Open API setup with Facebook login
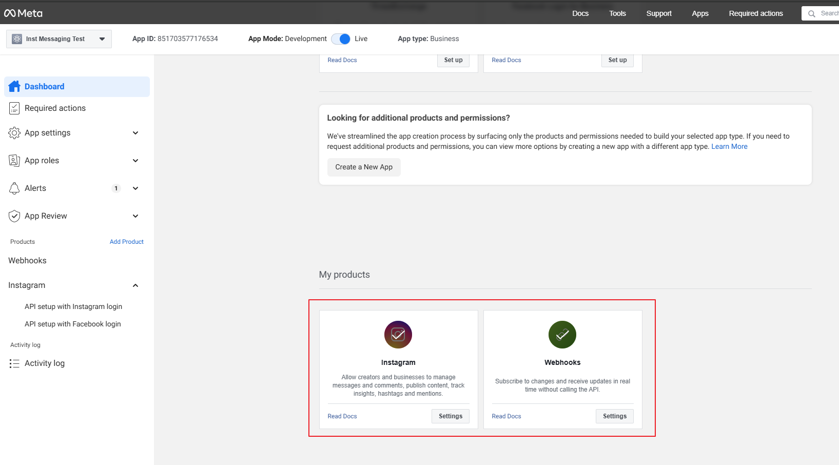Viewport: 839px width, 465px height. pos(73,324)
